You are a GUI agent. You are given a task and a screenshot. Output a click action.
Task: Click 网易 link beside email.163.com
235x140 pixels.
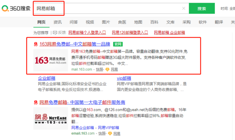pyautogui.click(x=117, y=134)
